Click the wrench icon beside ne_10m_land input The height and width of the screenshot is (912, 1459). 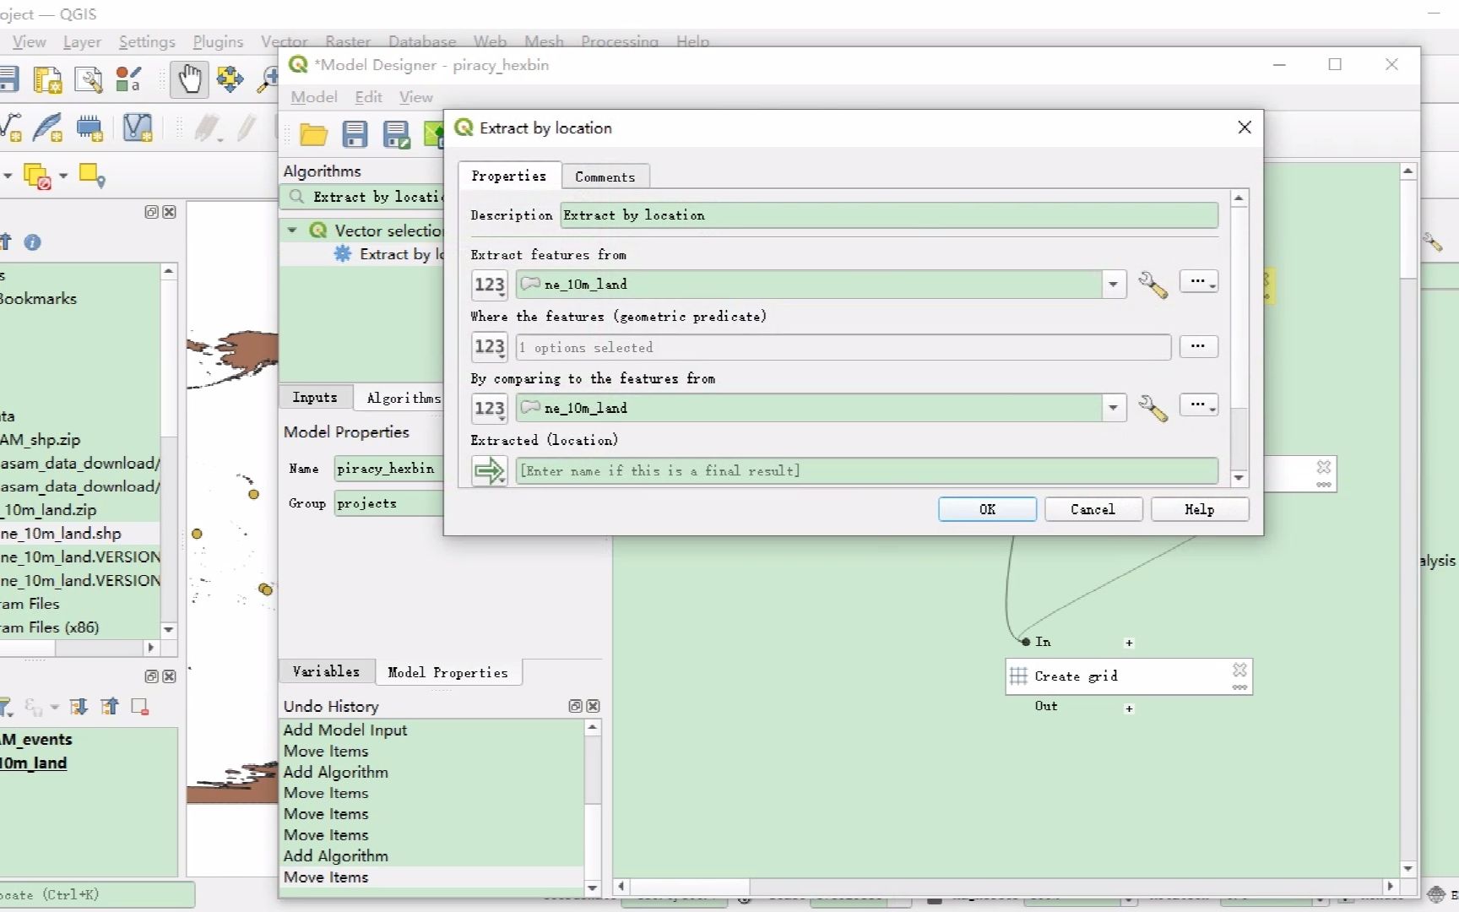pyautogui.click(x=1153, y=285)
